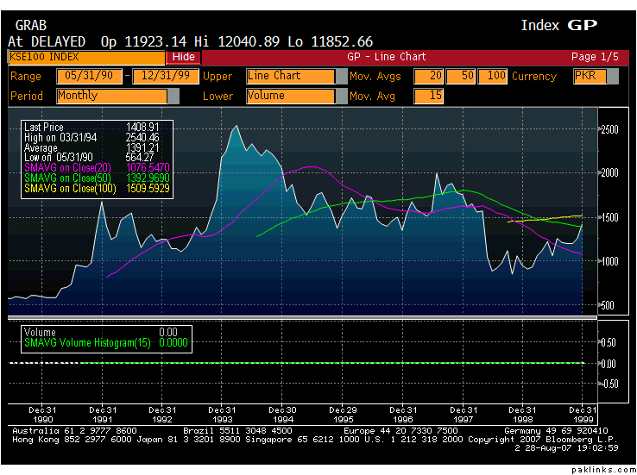This screenshot has height=475, width=637.
Task: Click the Page 1/5 indicator
Action: point(595,57)
